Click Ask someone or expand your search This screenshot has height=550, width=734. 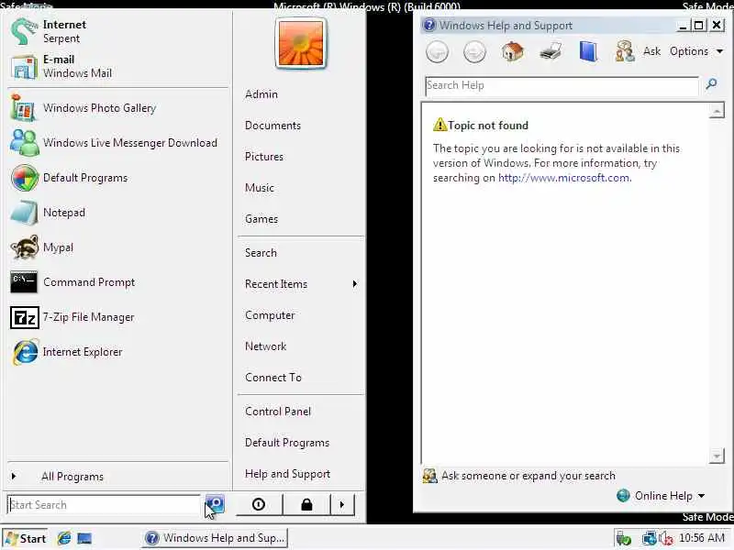pyautogui.click(x=519, y=476)
